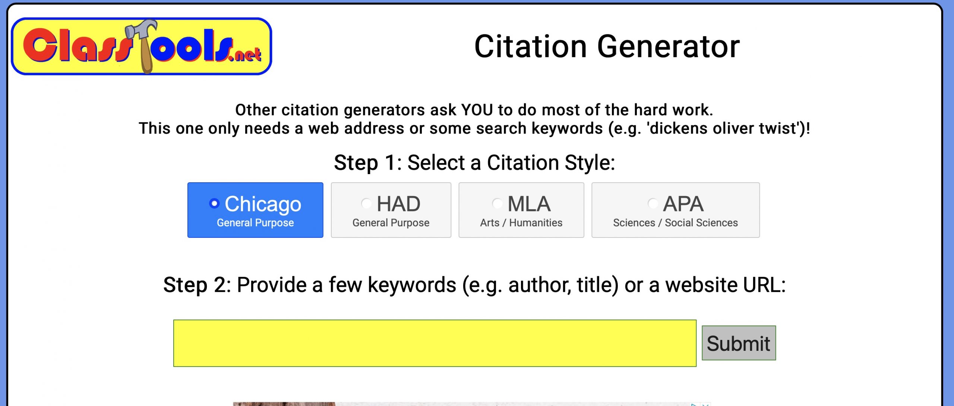This screenshot has height=406, width=954.
Task: Click the Submit button
Action: pos(739,343)
